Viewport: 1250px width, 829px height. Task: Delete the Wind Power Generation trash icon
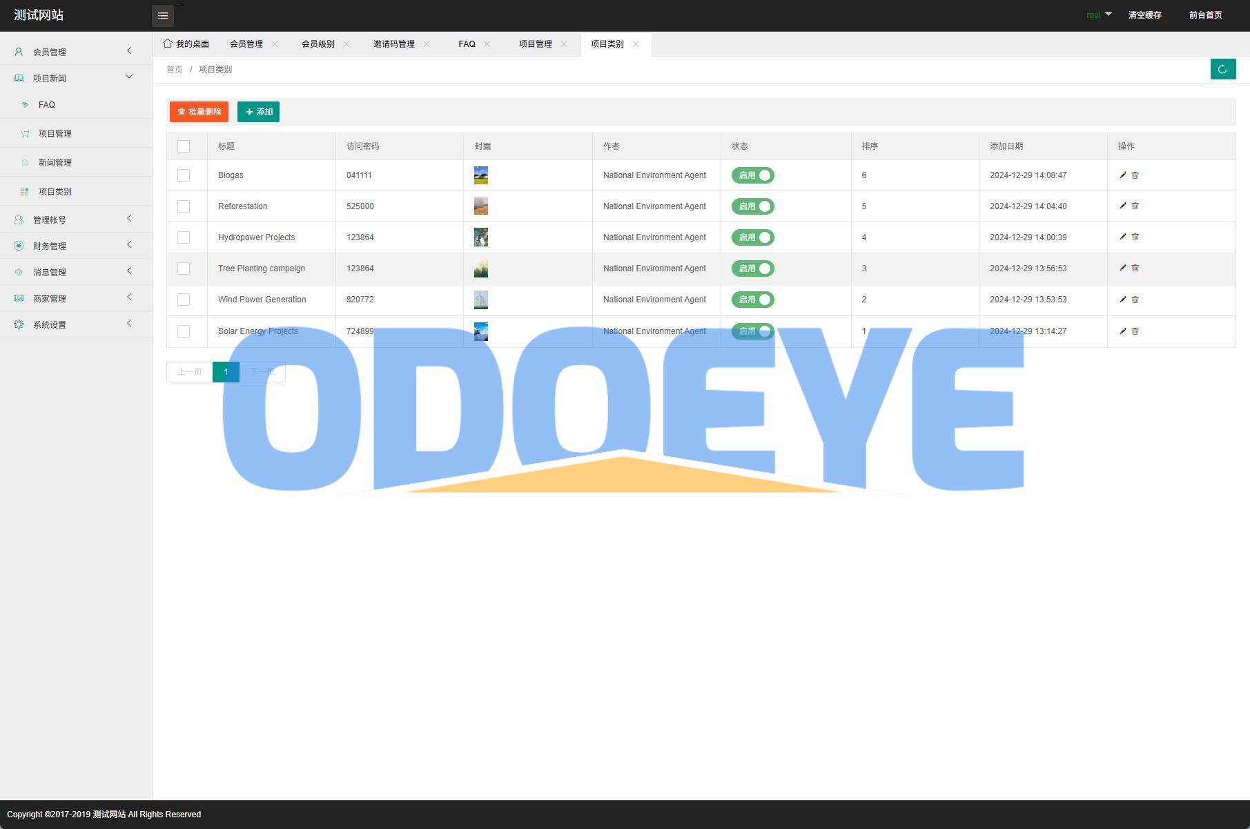tap(1135, 300)
